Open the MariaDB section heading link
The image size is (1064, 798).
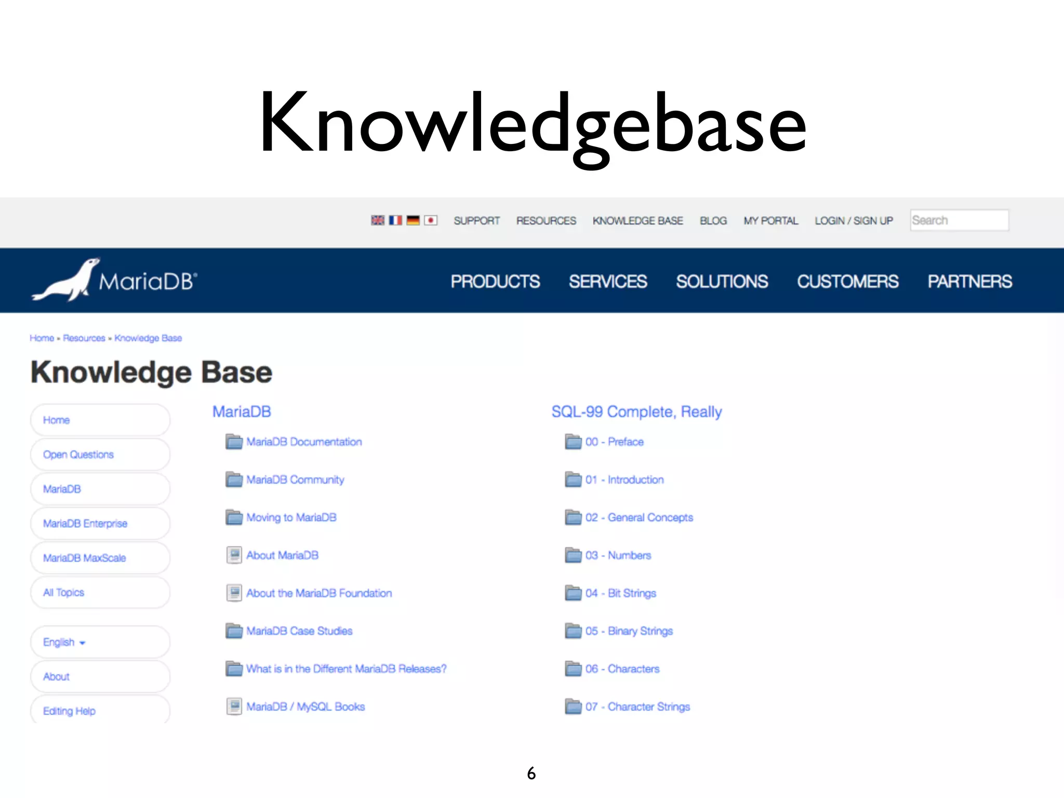click(242, 411)
